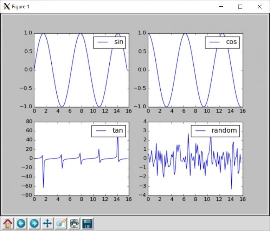Maximize the Figure 1 window
Screen dimensions: 270x231
[240, 7]
